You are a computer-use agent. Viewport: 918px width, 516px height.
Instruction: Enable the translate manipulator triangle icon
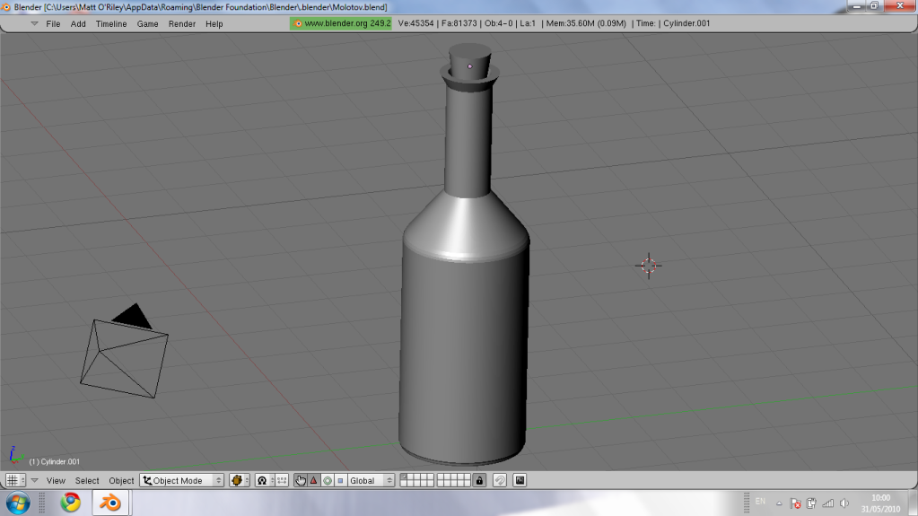pos(314,481)
